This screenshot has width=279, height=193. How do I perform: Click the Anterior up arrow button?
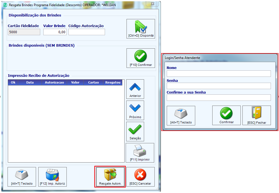[135, 89]
